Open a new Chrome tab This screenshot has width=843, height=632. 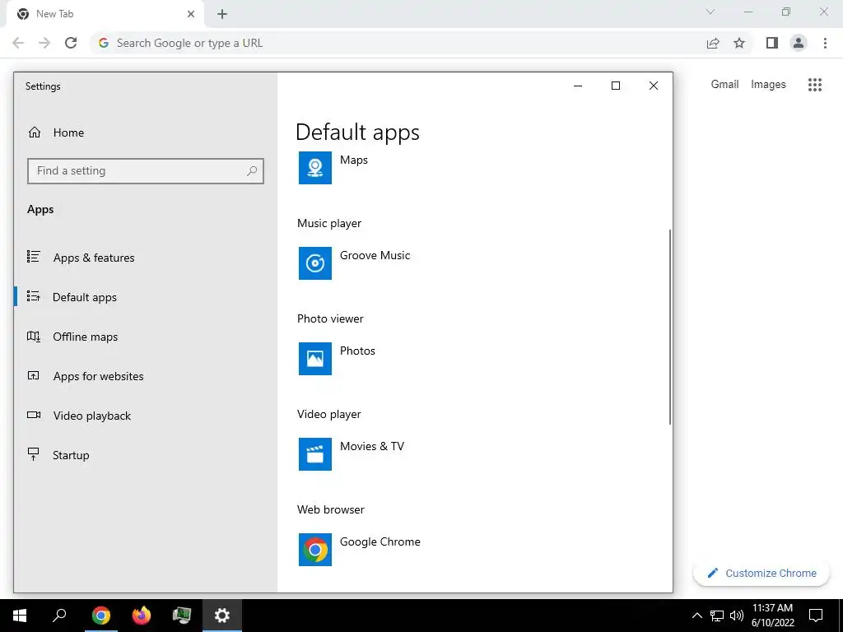[222, 14]
